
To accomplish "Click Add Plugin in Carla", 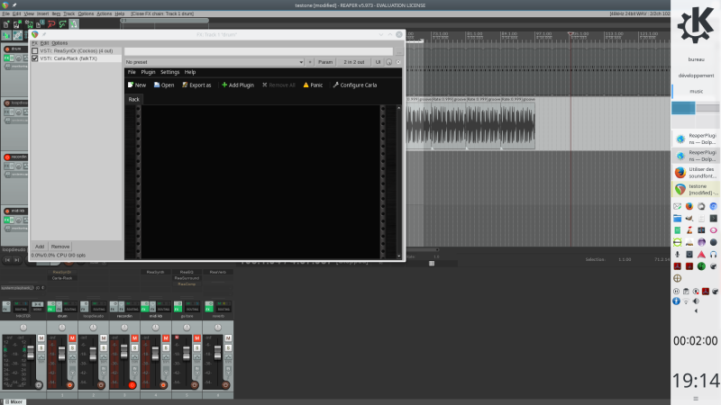I will point(238,85).
